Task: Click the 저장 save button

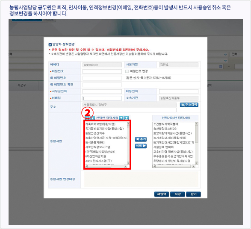Action: pos(177,194)
